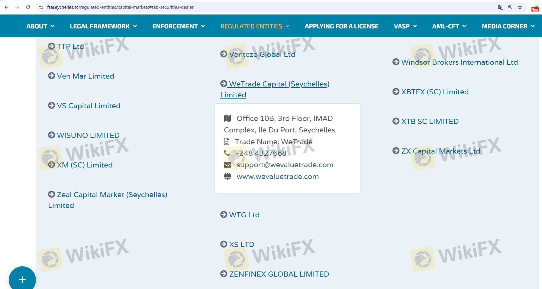Viewport: 542px width, 289px height.
Task: Expand the XM (SC) Limited entry
Action: pyautogui.click(x=85, y=165)
